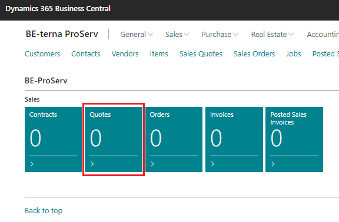339x222 pixels.
Task: Click the chevron arrow on Quotes tile
Action: pyautogui.click(x=92, y=164)
